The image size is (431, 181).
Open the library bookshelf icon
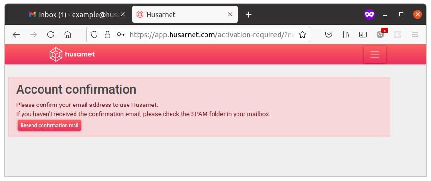pyautogui.click(x=346, y=34)
